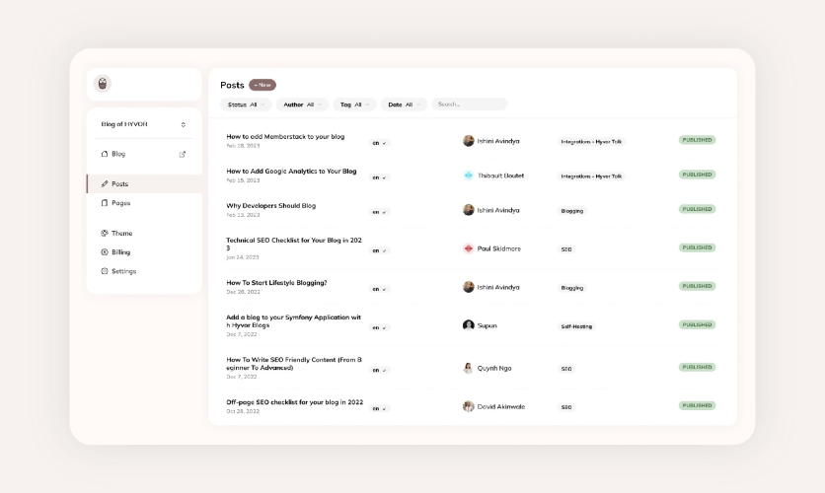The width and height of the screenshot is (825, 493).
Task: Open the Blog home icon in sidebar
Action: point(105,154)
